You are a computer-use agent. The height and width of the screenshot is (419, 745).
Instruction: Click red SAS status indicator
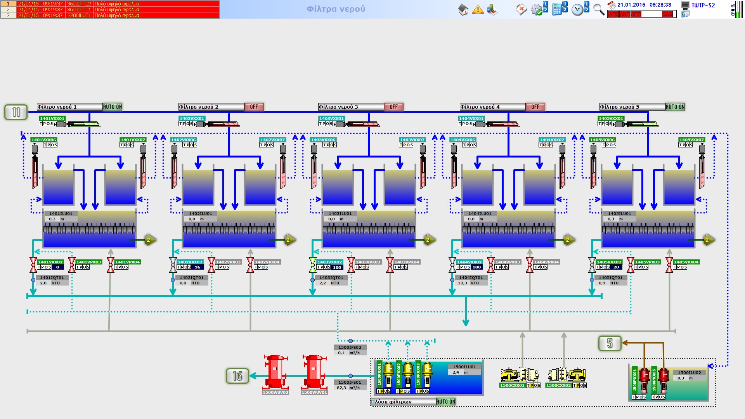[x=667, y=14]
